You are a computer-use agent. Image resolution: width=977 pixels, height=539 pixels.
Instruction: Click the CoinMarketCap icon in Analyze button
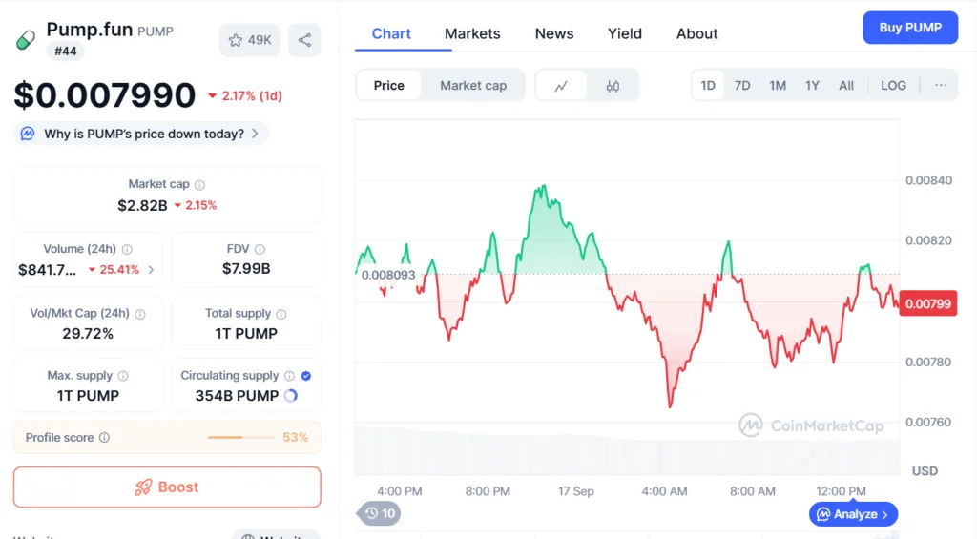(x=823, y=515)
